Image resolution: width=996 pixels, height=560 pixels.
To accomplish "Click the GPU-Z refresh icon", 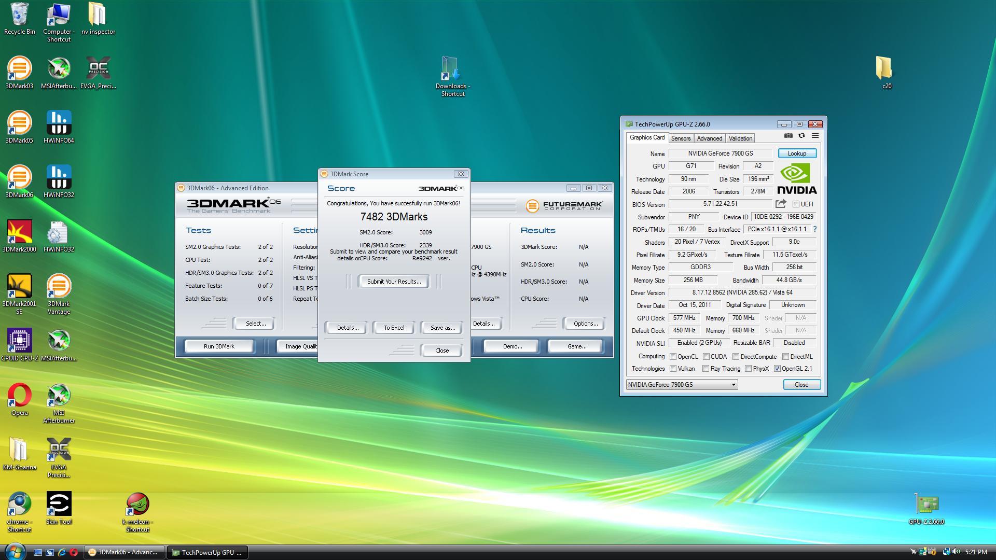I will tap(801, 136).
